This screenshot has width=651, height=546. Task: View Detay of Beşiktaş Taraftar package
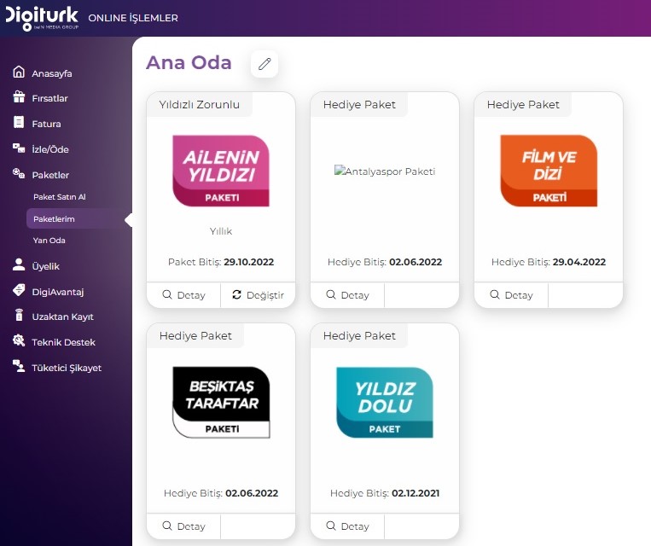tap(183, 526)
